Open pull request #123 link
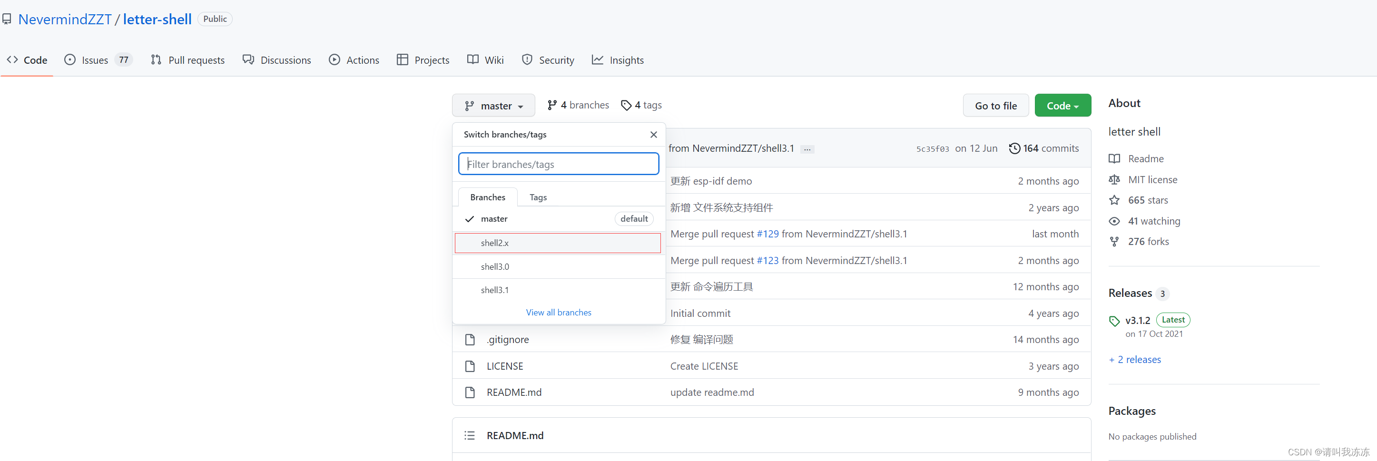 767,261
